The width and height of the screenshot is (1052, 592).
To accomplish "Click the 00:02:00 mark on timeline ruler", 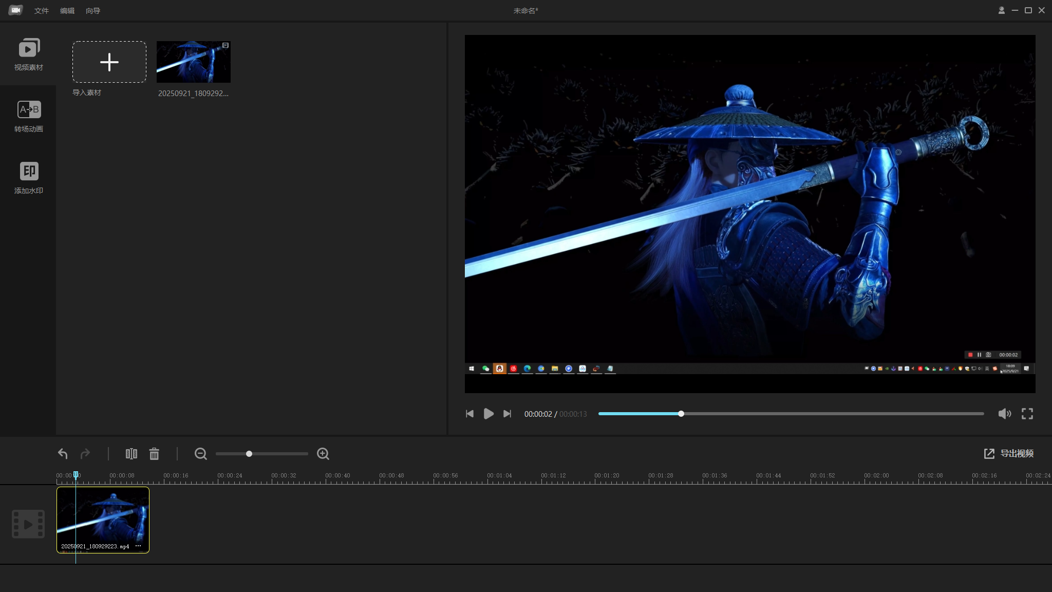I will pos(876,476).
